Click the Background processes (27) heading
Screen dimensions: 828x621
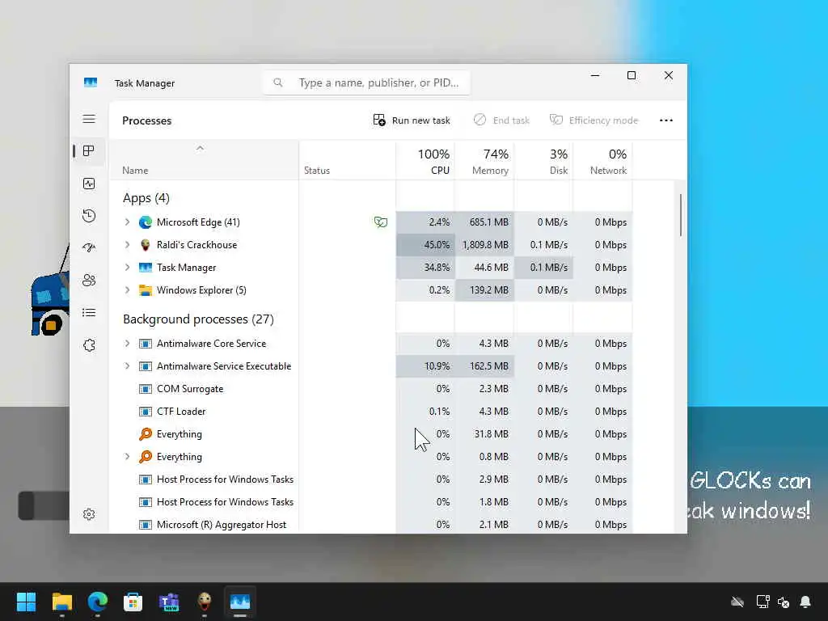[x=199, y=319]
